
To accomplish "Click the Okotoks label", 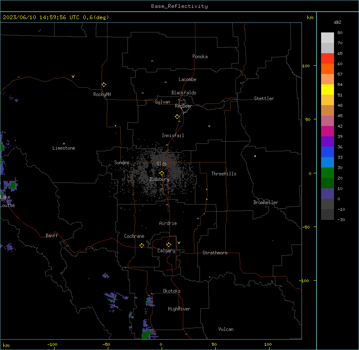I will coord(172,291).
